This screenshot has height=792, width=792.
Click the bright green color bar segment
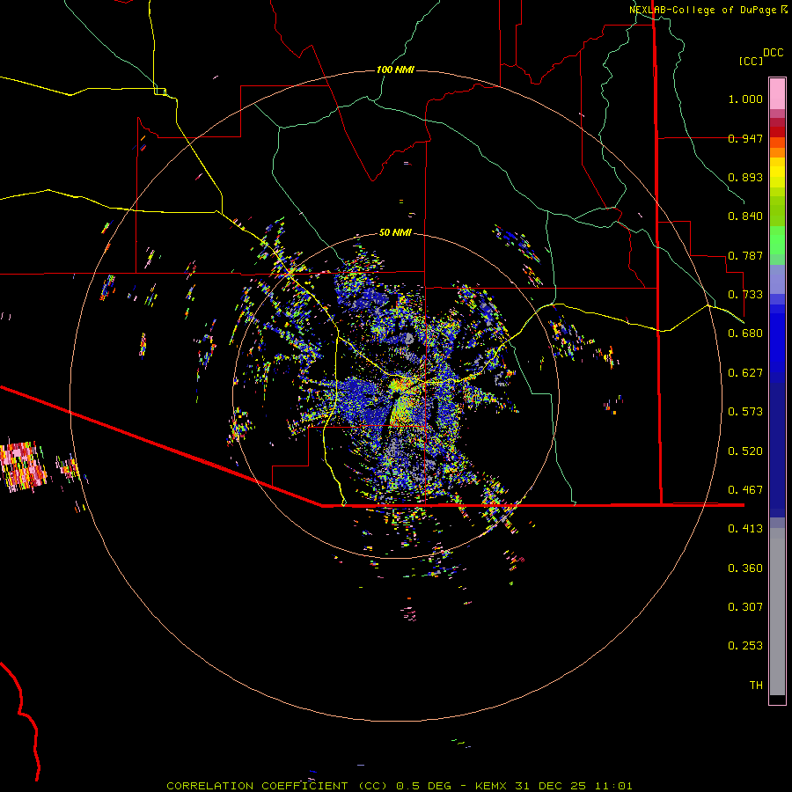point(777,240)
